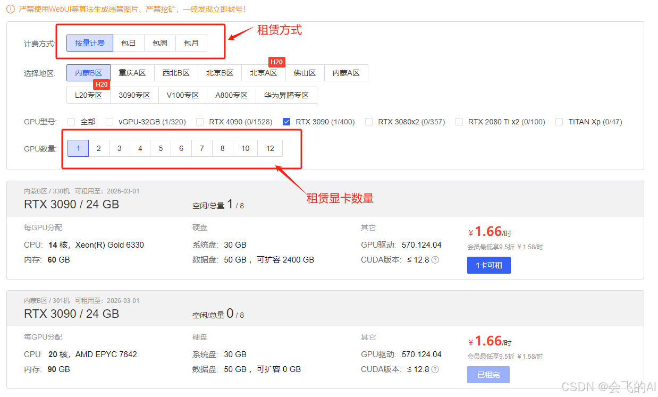The height and width of the screenshot is (397, 658).
Task: Set GPU count to 12
Action: pyautogui.click(x=270, y=148)
